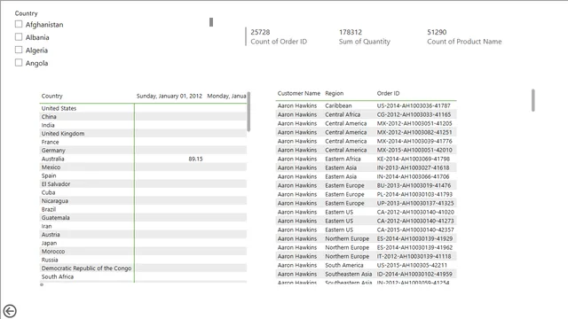Screen dimensions: 568x319
Task: Click the South America region cell
Action: (x=344, y=265)
